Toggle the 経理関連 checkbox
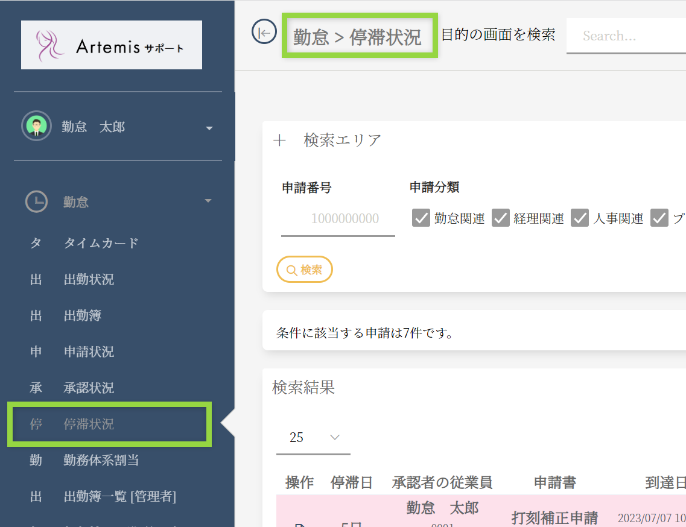Image resolution: width=686 pixels, height=527 pixels. [x=500, y=218]
